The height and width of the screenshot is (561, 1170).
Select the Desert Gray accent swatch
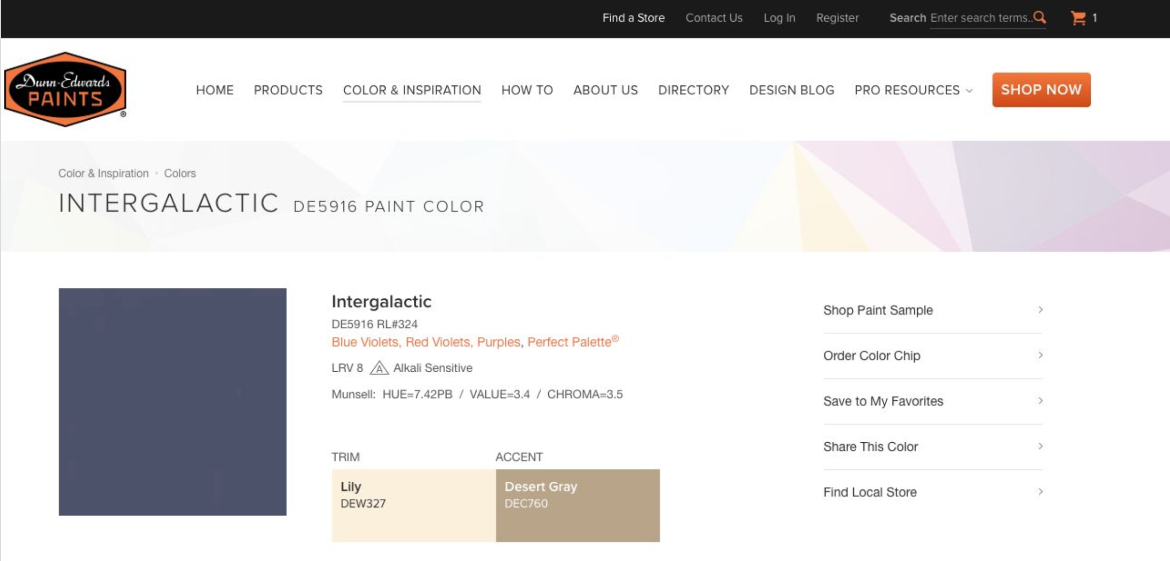577,505
